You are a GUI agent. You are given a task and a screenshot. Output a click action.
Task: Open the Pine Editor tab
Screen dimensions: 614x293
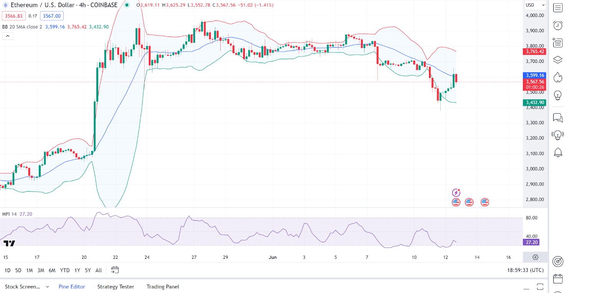point(72,286)
